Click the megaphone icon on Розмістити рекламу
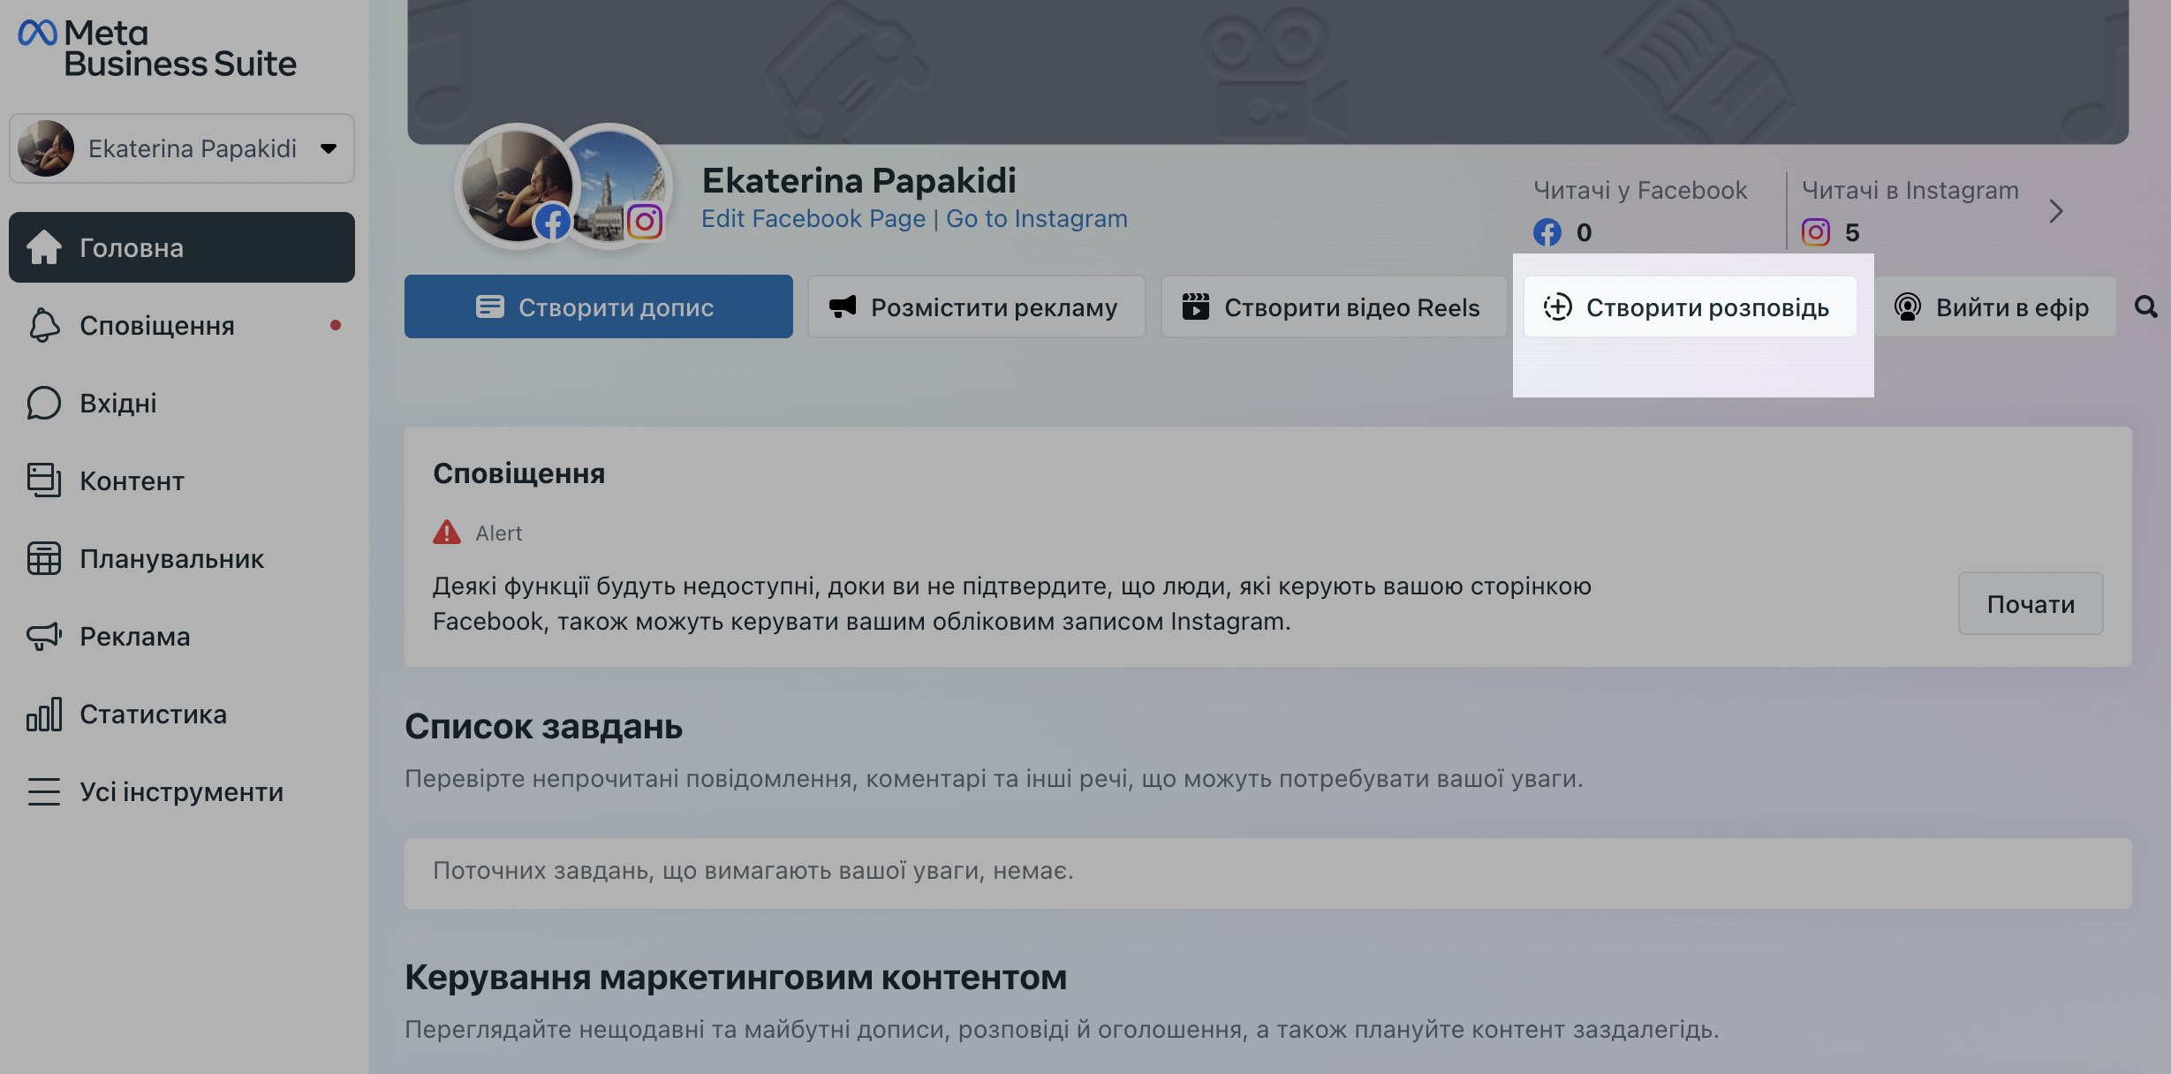Image resolution: width=2171 pixels, height=1074 pixels. coord(843,306)
